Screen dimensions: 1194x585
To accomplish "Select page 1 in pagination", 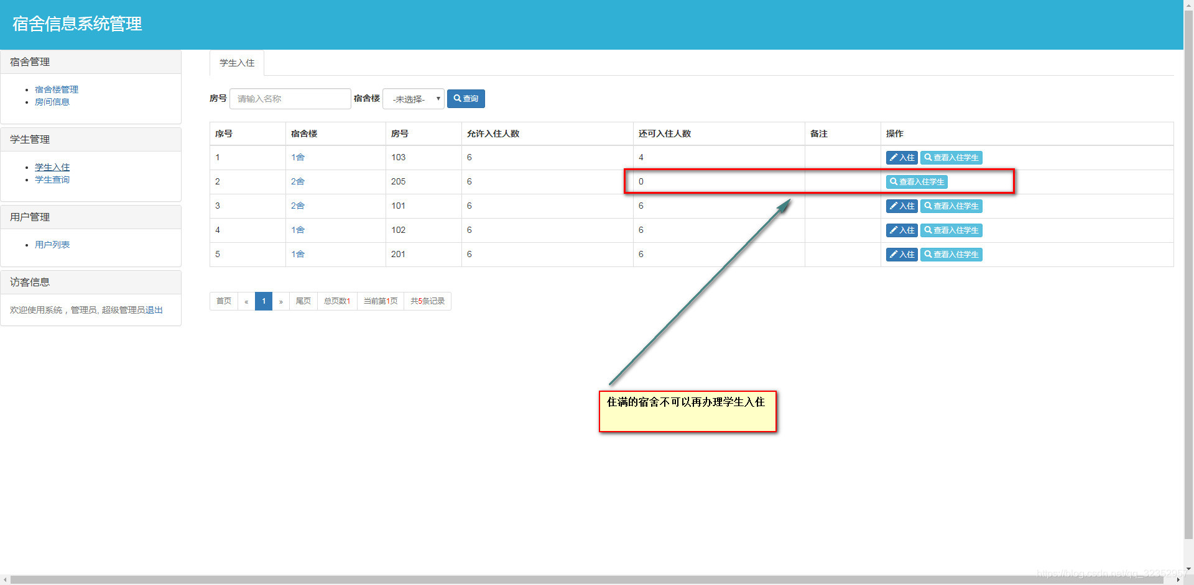I will point(264,301).
